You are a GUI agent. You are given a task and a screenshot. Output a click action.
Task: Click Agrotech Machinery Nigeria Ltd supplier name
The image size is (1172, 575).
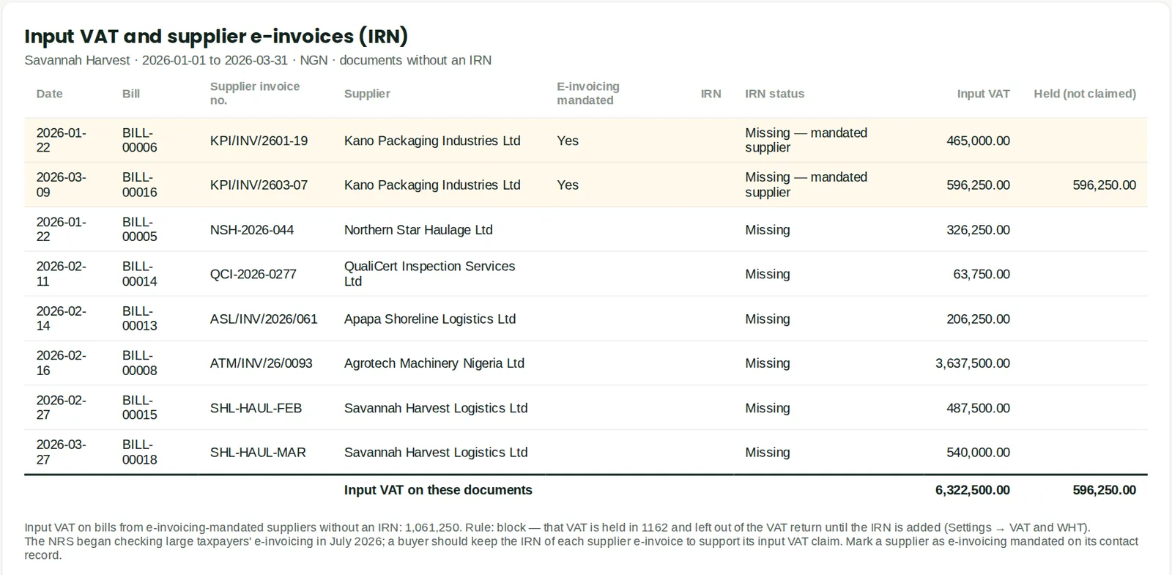click(434, 363)
